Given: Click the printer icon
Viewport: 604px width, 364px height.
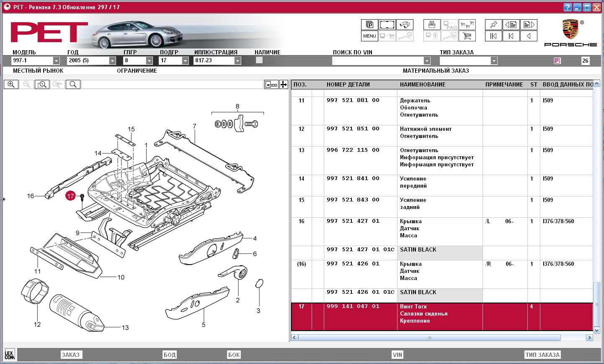Looking at the screenshot, I should 432,25.
